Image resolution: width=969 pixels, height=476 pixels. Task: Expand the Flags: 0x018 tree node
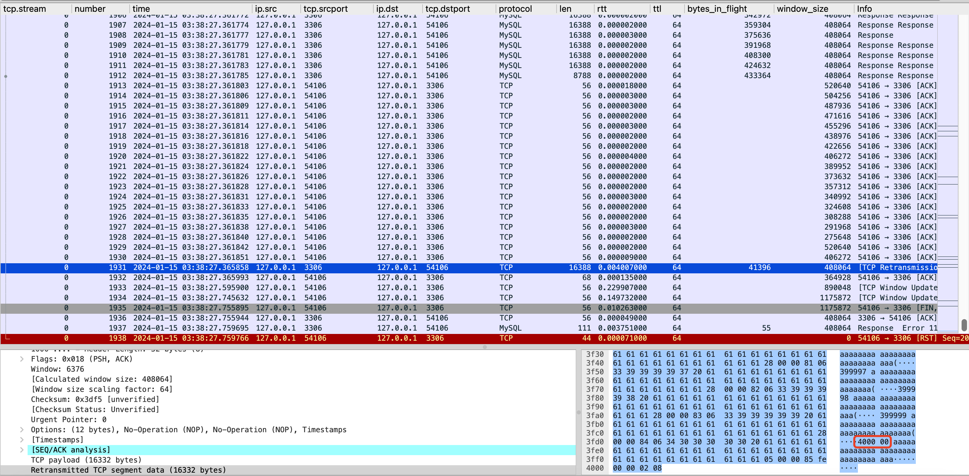22,359
